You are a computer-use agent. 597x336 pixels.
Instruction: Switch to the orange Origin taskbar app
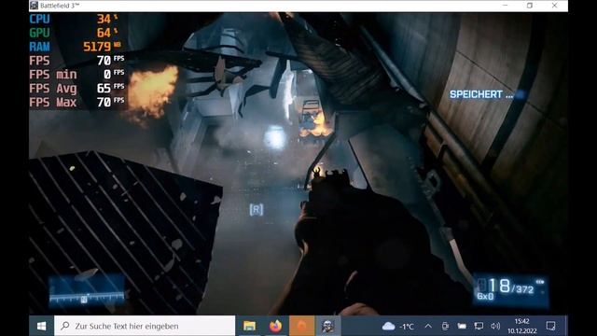pyautogui.click(x=301, y=326)
